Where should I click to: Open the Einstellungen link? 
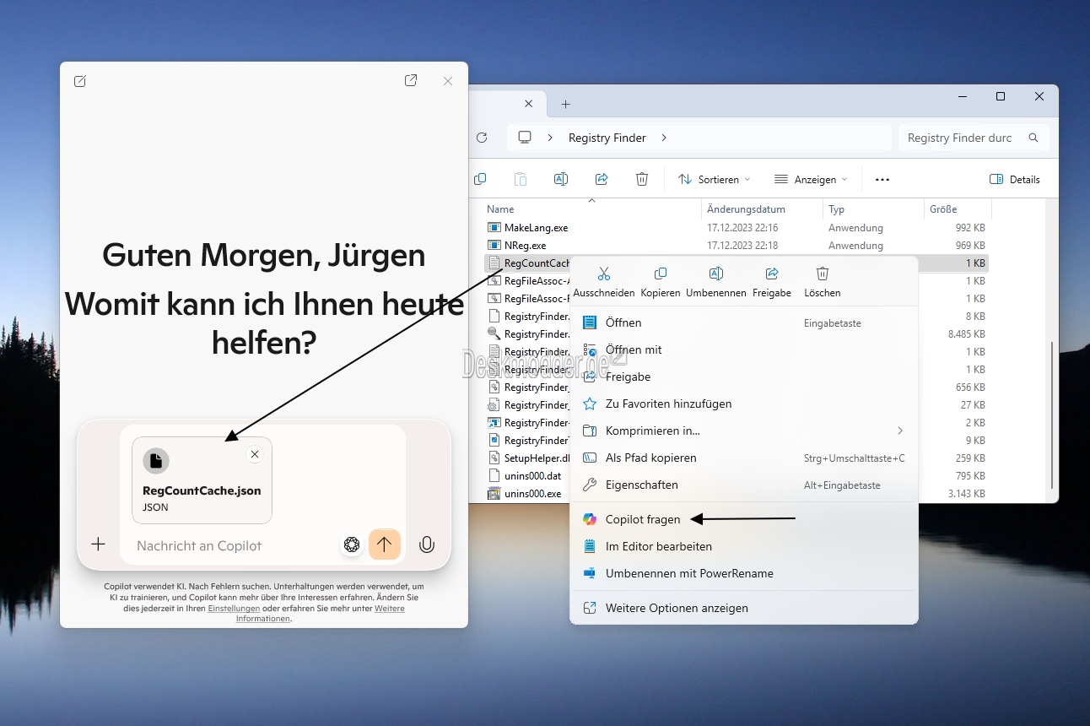234,608
